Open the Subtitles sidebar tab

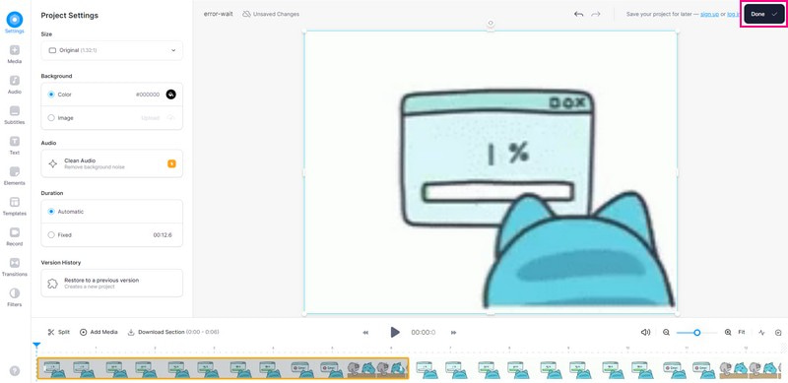point(15,115)
